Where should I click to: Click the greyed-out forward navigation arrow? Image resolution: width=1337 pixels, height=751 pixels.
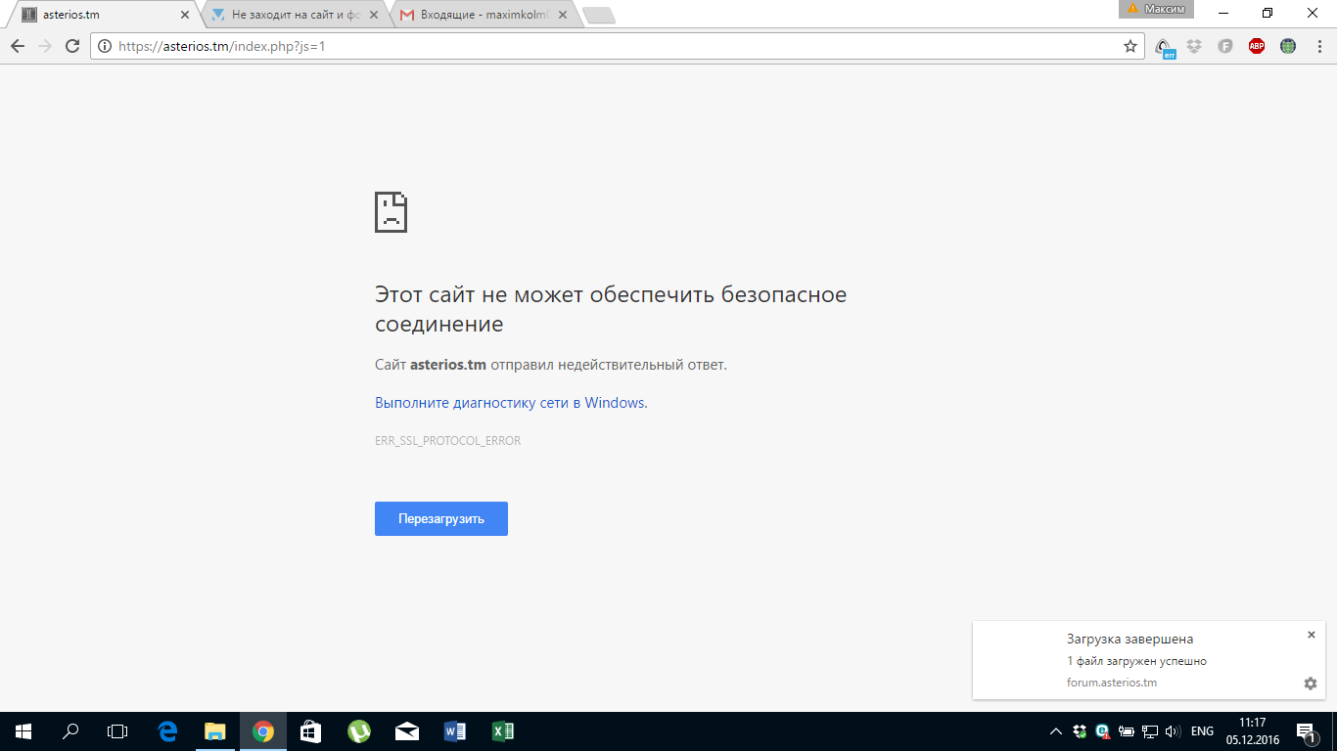pos(45,46)
